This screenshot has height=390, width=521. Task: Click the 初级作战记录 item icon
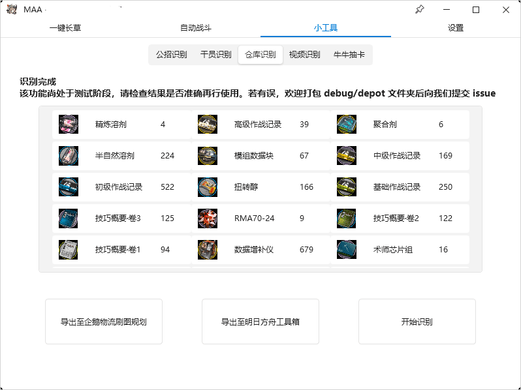(x=69, y=187)
